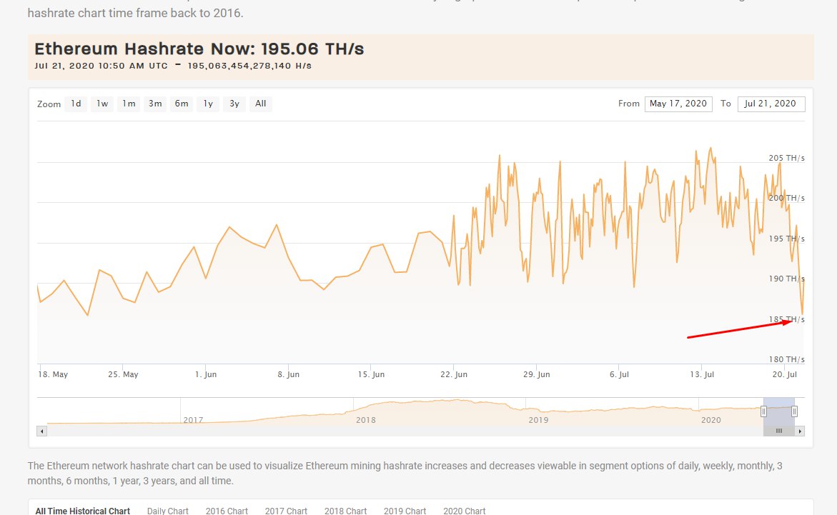The width and height of the screenshot is (837, 515).
Task: Click the 180 TH/s axis label
Action: (786, 360)
